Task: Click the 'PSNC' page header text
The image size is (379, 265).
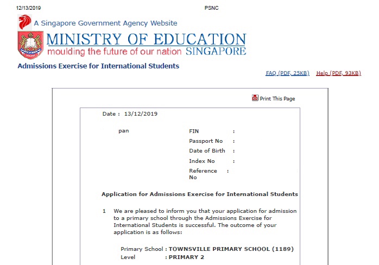Action: point(212,8)
